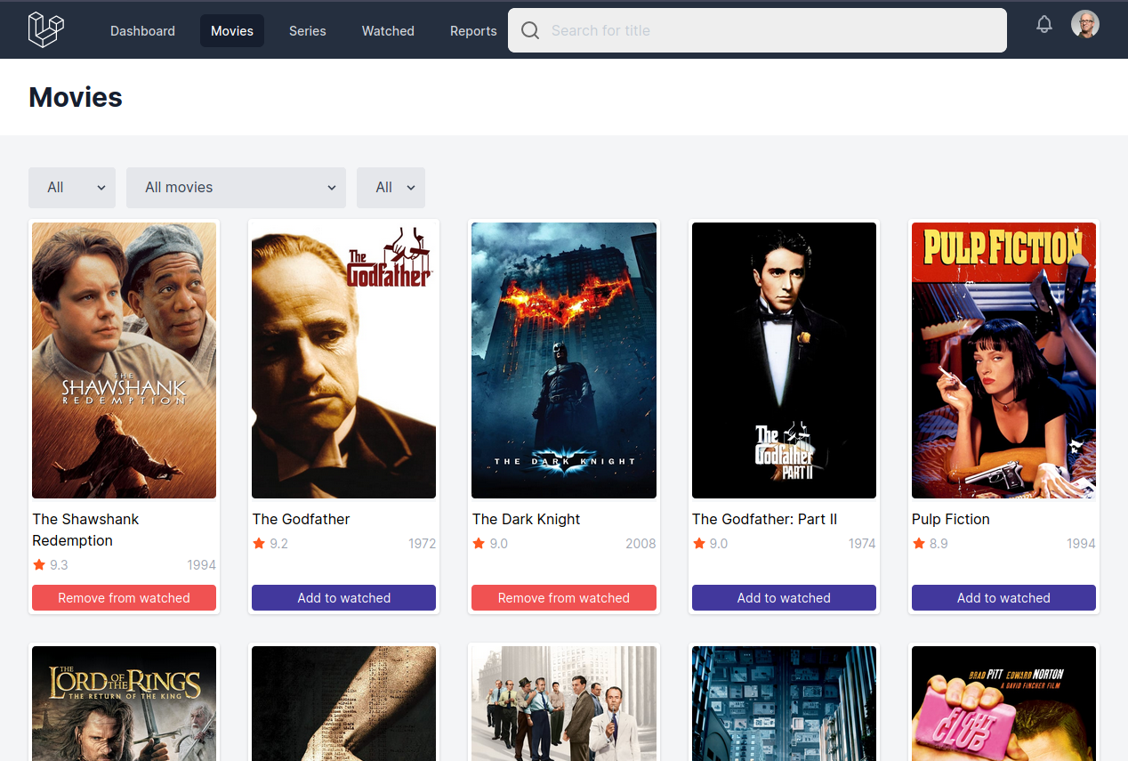Click The Godfather title text
This screenshot has width=1128, height=761.
[301, 519]
